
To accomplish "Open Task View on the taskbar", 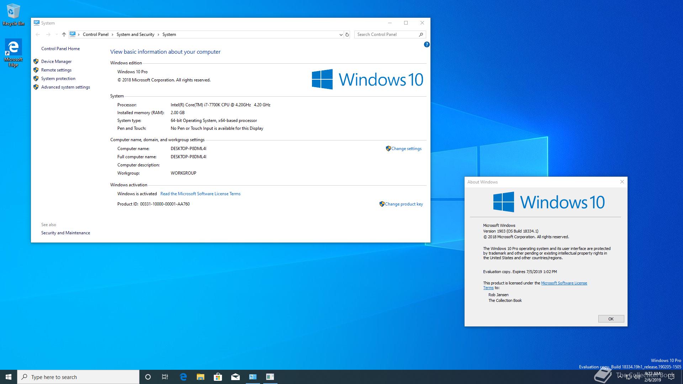I will tap(165, 377).
